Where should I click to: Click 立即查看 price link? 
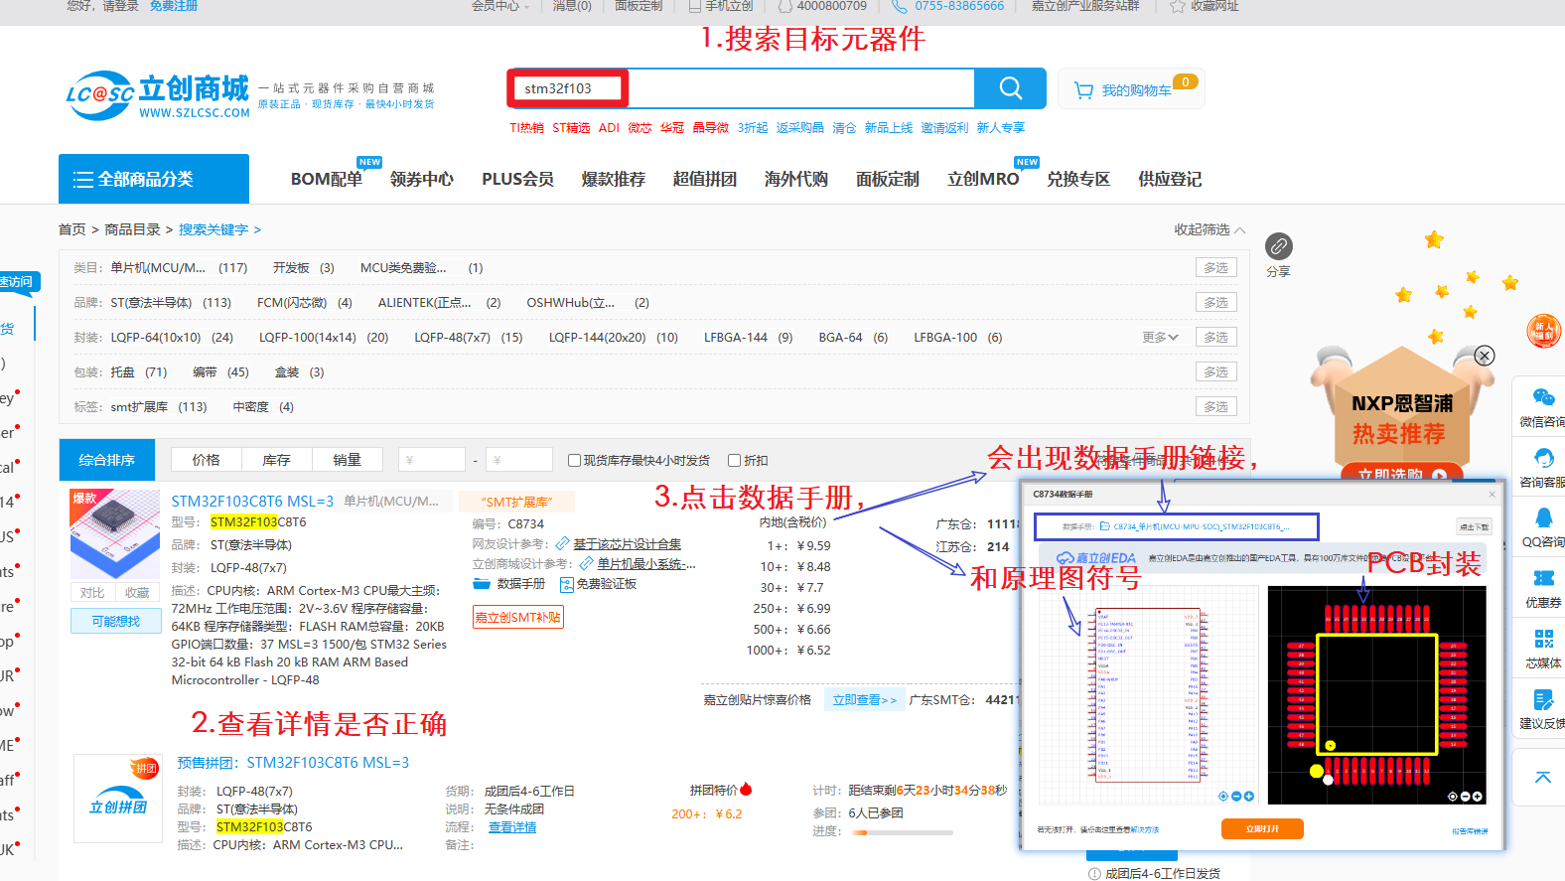coord(864,700)
